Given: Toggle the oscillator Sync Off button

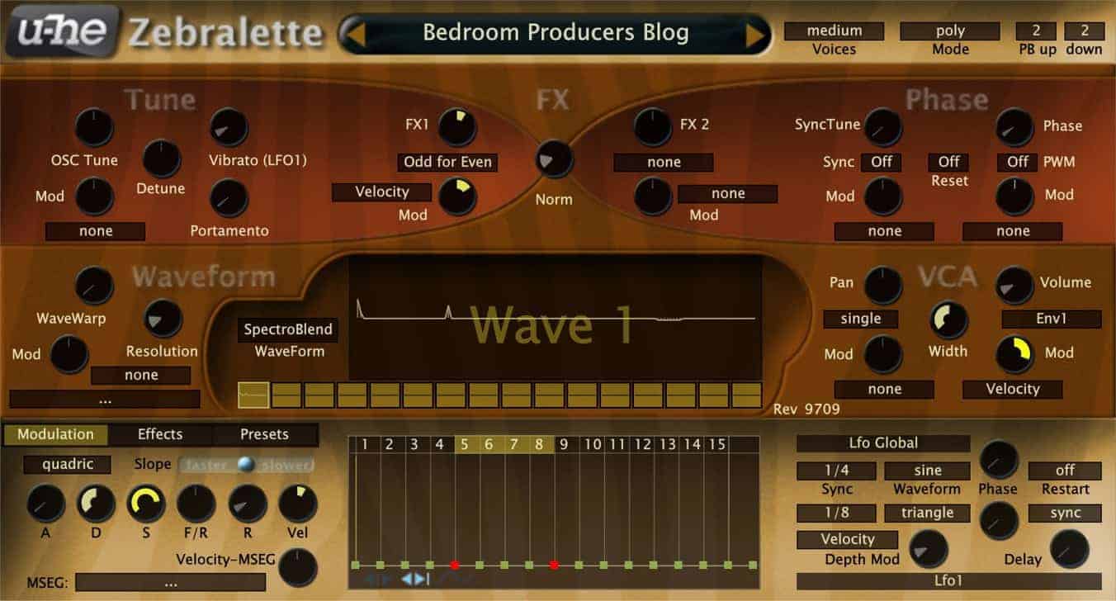Looking at the screenshot, I should click(882, 162).
